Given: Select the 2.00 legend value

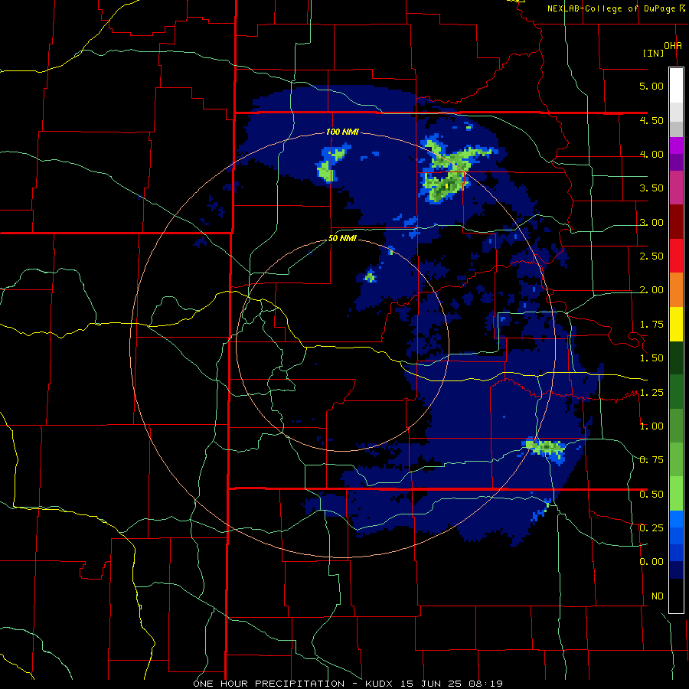Looking at the screenshot, I should point(651,290).
